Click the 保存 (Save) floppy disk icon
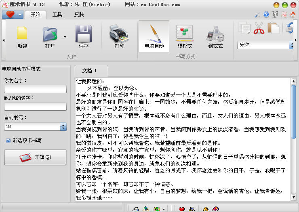The width and height of the screenshot is (299, 212). [x=84, y=36]
